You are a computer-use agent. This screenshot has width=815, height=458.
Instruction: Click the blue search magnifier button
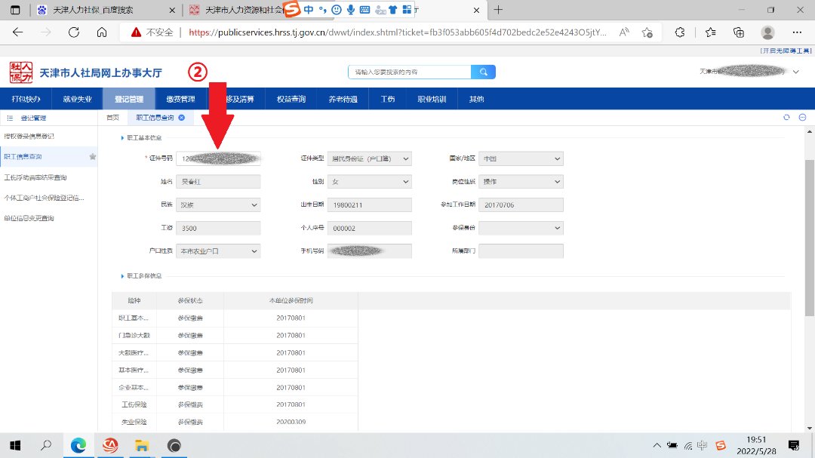483,72
